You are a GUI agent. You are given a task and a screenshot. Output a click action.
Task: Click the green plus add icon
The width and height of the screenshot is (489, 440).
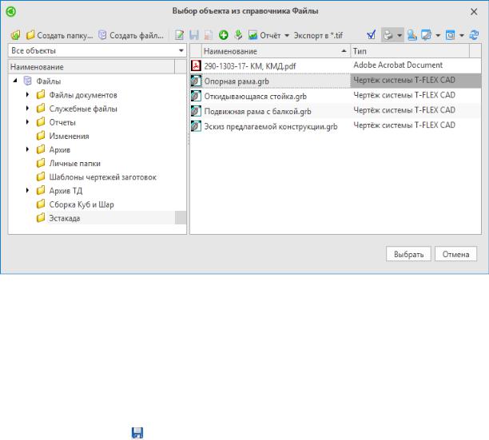click(223, 35)
